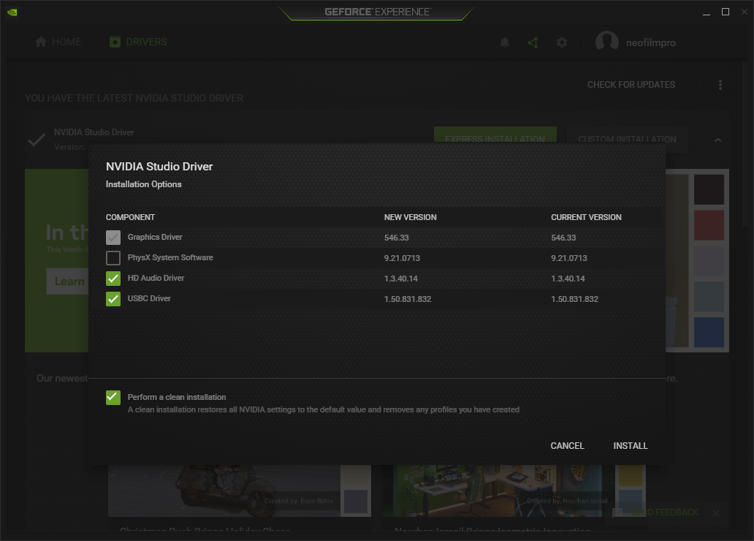
Task: Click CHECK FOR UPDATES
Action: 631,85
